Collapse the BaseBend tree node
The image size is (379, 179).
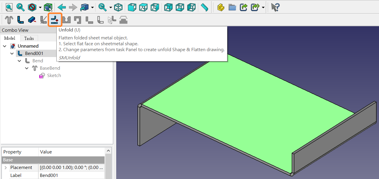tap(27, 68)
